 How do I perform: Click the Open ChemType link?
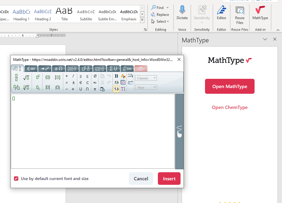click(x=230, y=107)
